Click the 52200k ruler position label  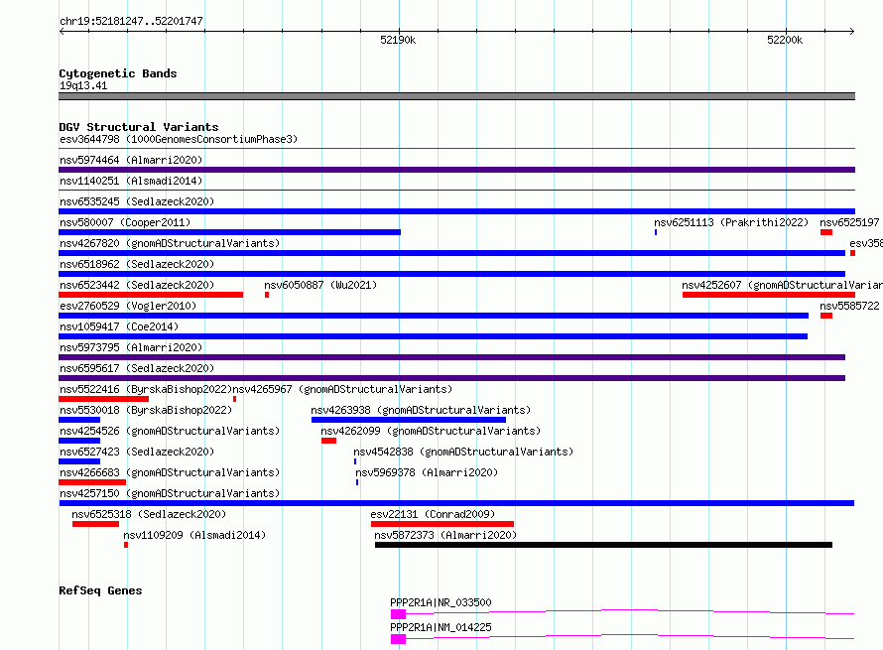[x=785, y=40]
